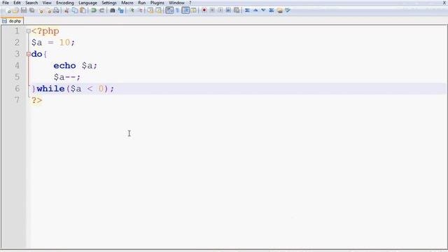Image resolution: width=448 pixels, height=252 pixels.
Task: Click the macro Playback icon
Action: (220, 10)
